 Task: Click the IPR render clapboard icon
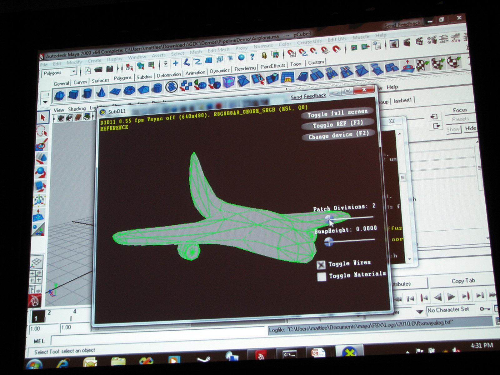pos(419,42)
